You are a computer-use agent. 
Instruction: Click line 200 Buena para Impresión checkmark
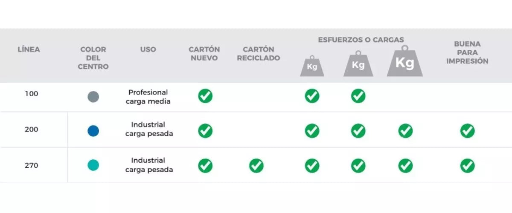(x=467, y=130)
